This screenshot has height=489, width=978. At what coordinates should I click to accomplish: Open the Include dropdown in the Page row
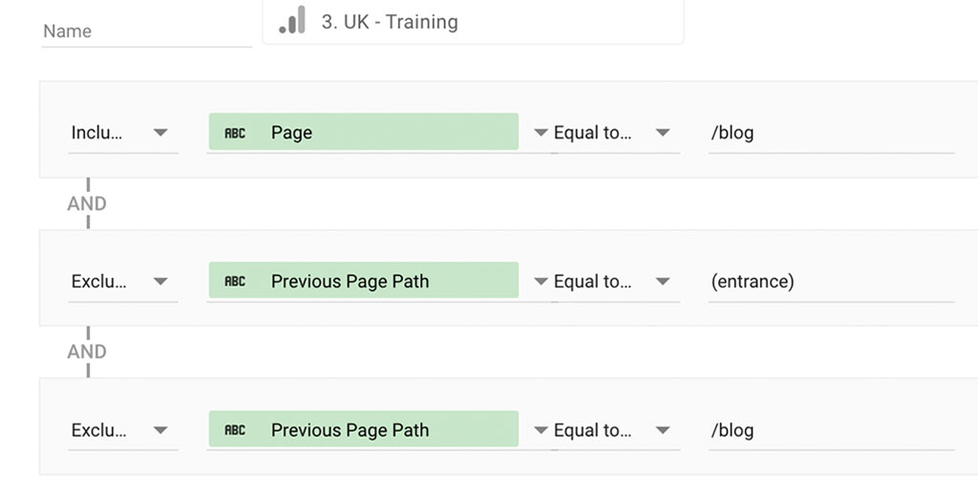[x=122, y=133]
